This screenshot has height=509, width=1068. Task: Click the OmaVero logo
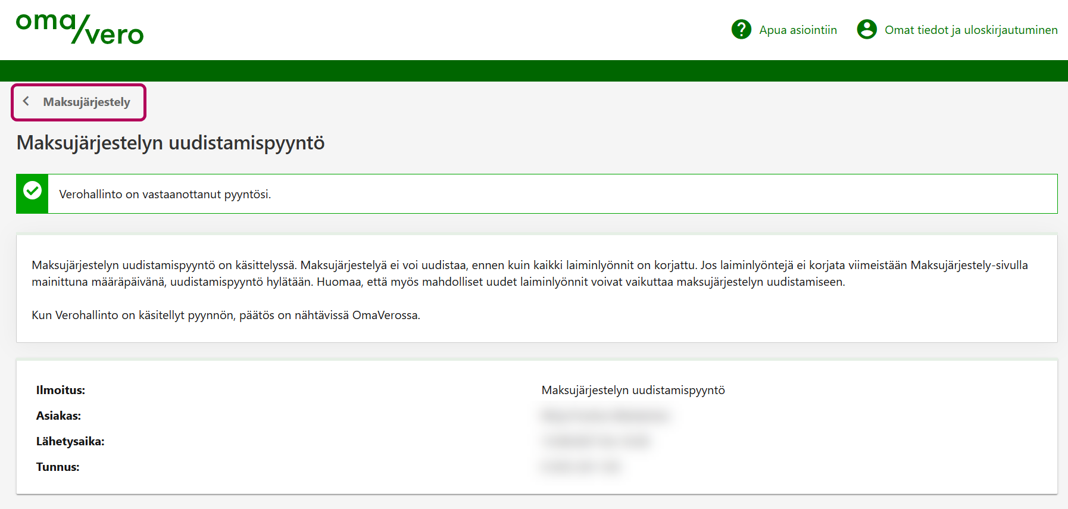[x=80, y=29]
